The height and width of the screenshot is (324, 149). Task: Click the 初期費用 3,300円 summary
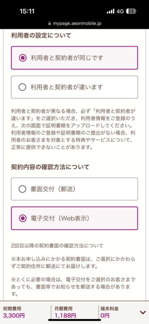point(14,312)
